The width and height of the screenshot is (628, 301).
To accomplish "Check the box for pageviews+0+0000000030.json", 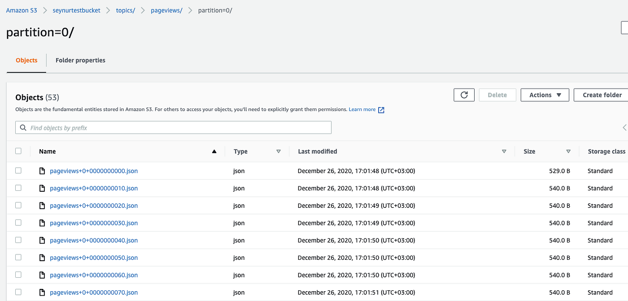I will tap(18, 223).
